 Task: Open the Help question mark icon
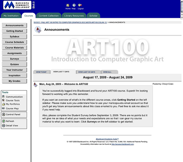pyautogui.click(x=74, y=5)
